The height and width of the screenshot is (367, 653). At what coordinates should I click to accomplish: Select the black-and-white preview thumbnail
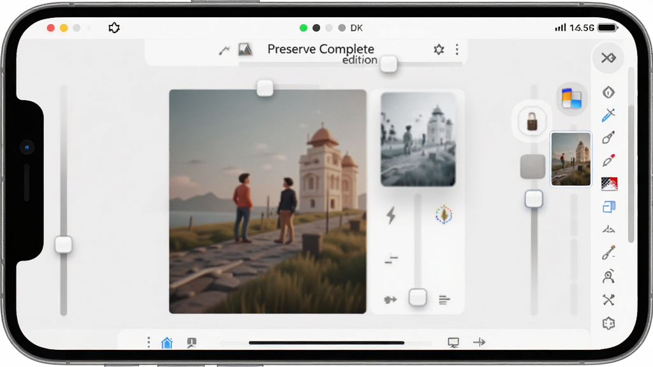pos(418,139)
